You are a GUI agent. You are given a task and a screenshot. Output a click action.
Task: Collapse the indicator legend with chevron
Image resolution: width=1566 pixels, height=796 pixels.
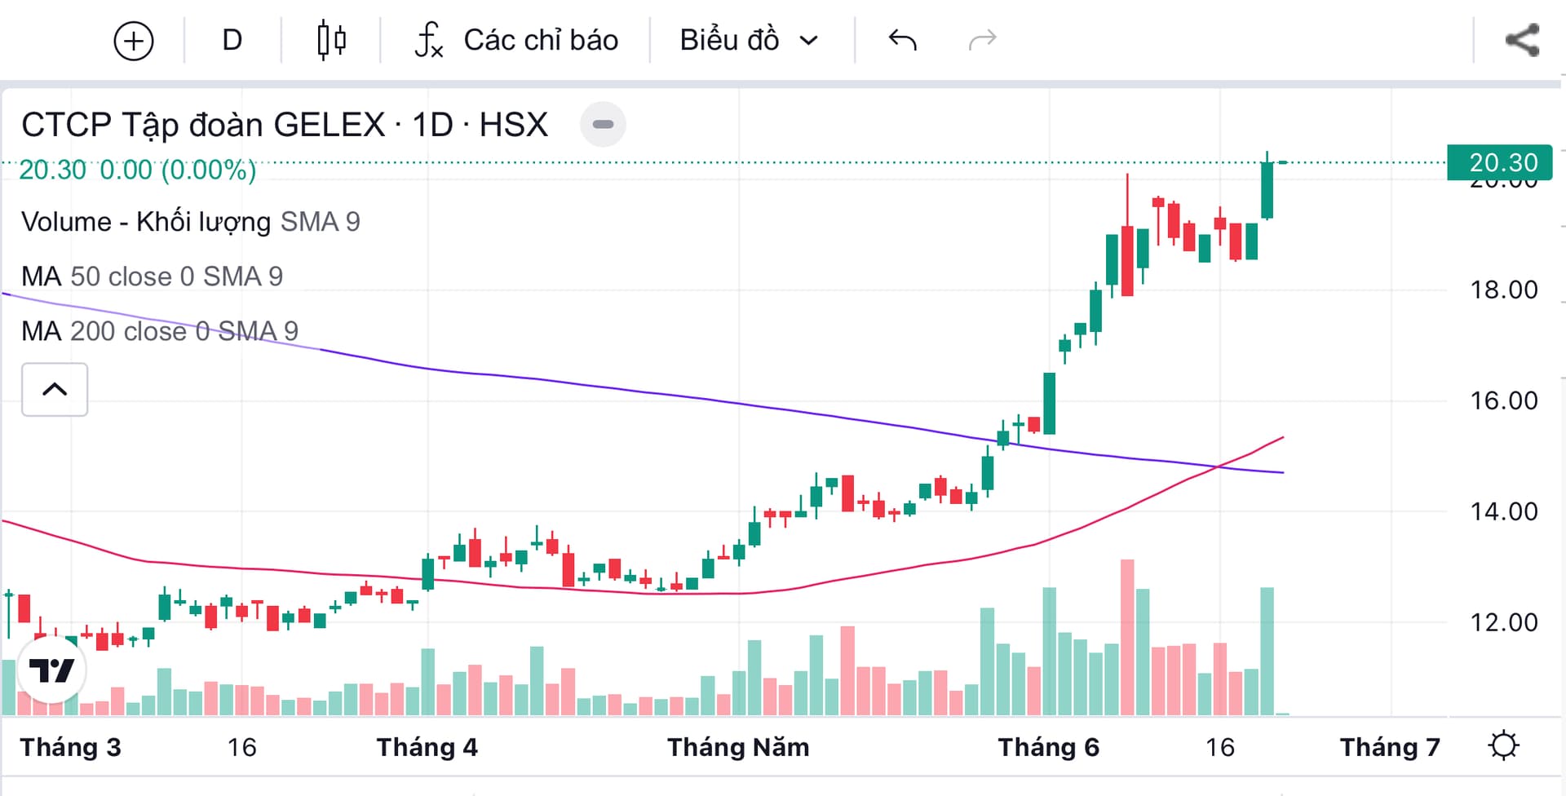pyautogui.click(x=55, y=389)
